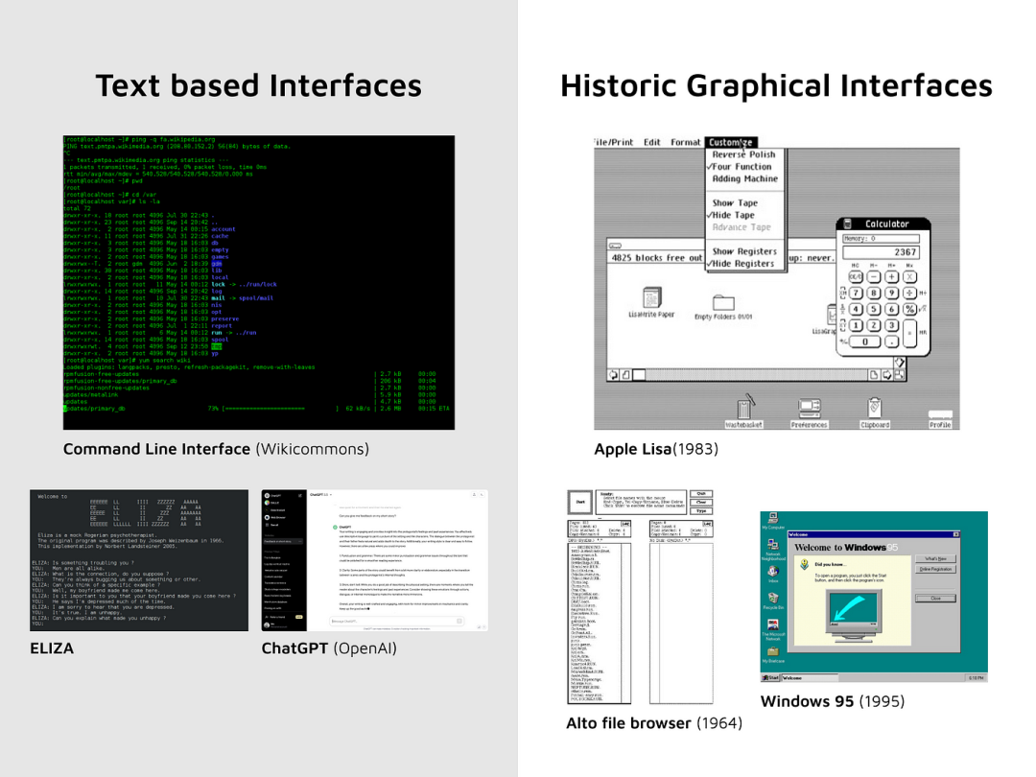Enable the Show Registers option
This screenshot has width=1036, height=777.
(744, 251)
